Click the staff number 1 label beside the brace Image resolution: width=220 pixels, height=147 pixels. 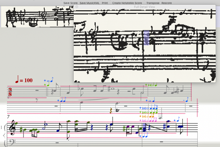pos(1,128)
